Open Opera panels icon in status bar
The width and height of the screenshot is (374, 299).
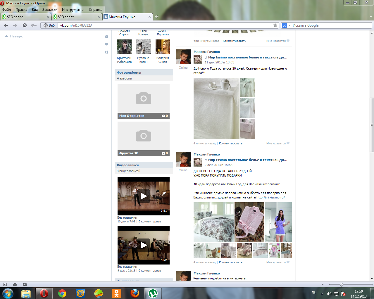tap(5, 284)
